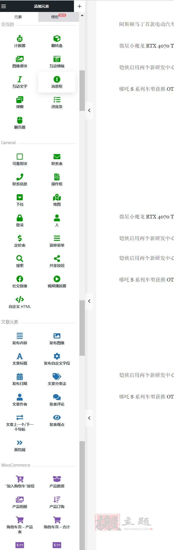The height and width of the screenshot is (550, 174).
Task: Select the 翻页器 pager element
Action: click(20, 123)
